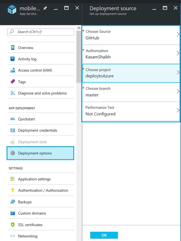
Task: Click the Backups cloud icon
Action: coord(13,202)
